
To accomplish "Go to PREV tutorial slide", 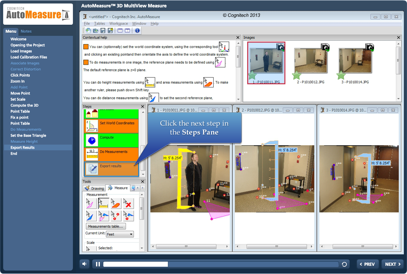I will [368, 264].
